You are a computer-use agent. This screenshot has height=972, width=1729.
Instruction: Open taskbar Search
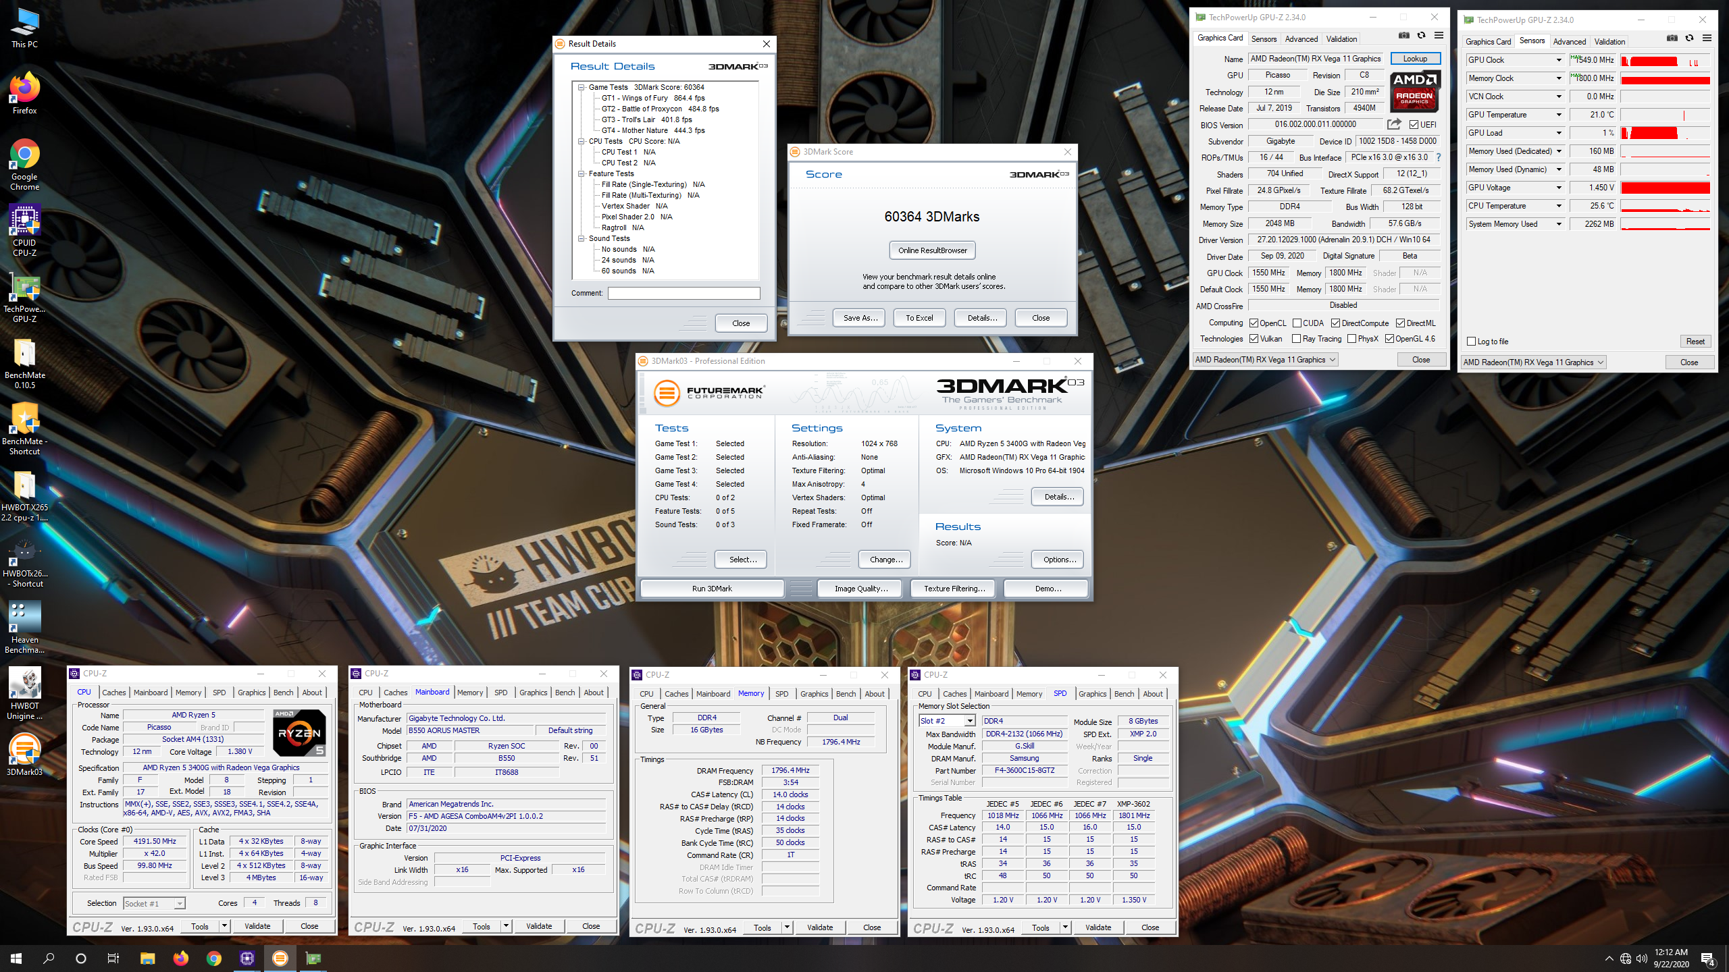49,958
